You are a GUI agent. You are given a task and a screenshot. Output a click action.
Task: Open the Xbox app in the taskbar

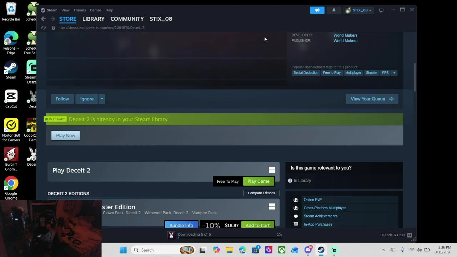(x=282, y=250)
